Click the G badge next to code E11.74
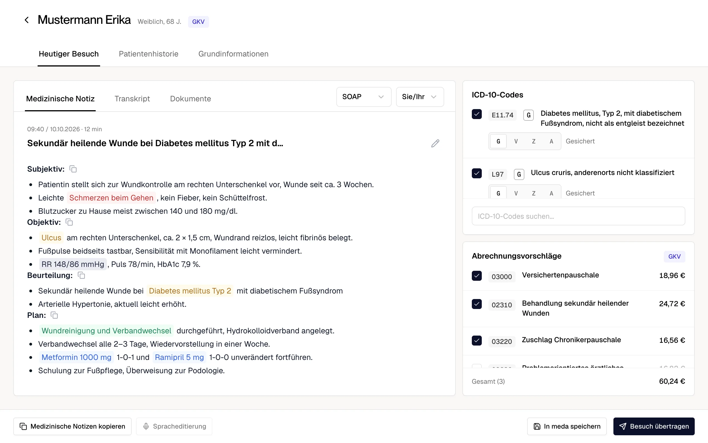 pyautogui.click(x=528, y=115)
